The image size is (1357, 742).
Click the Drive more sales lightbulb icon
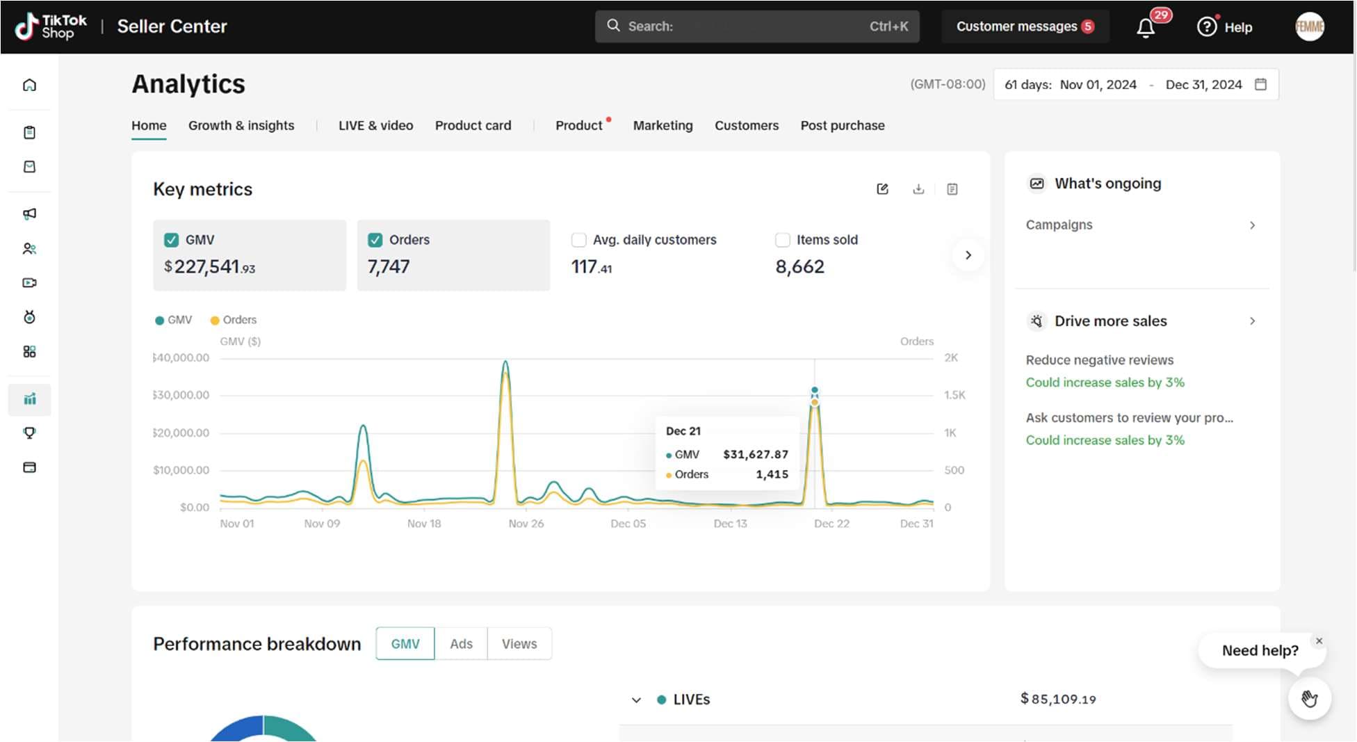click(x=1037, y=321)
